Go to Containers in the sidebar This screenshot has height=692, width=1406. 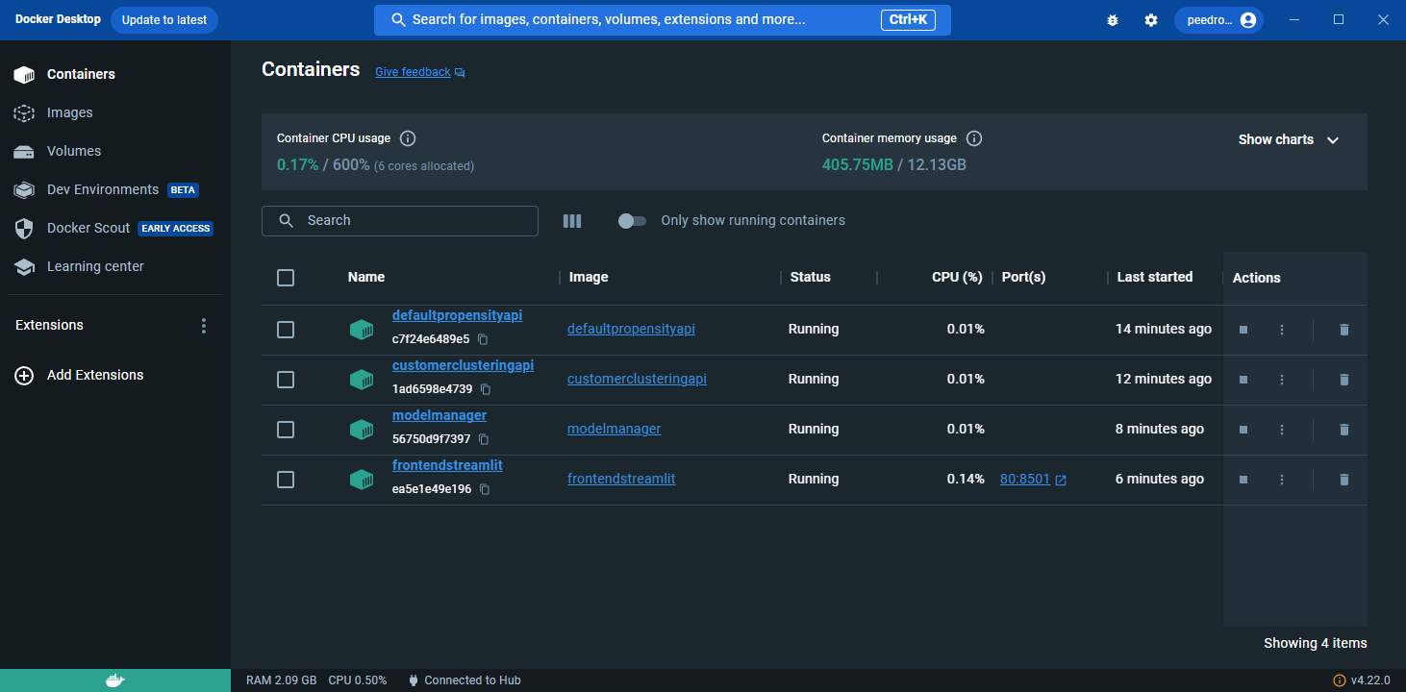pos(115,74)
